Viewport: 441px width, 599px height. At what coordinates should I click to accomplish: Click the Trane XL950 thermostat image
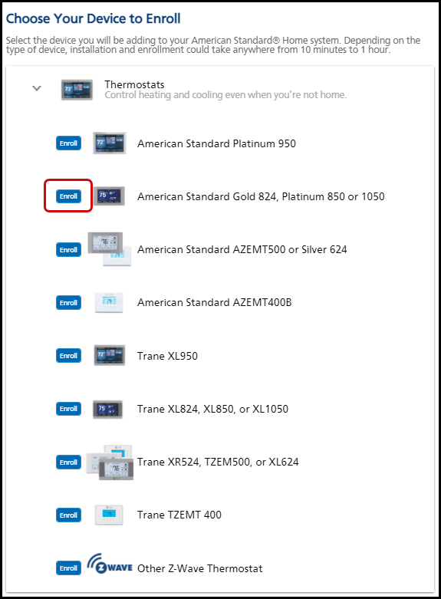[x=110, y=355]
